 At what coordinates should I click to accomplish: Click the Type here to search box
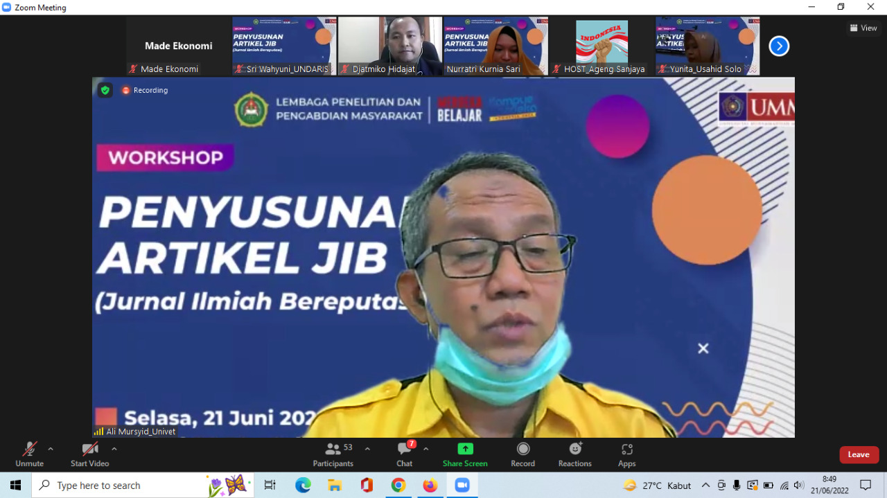(x=143, y=486)
